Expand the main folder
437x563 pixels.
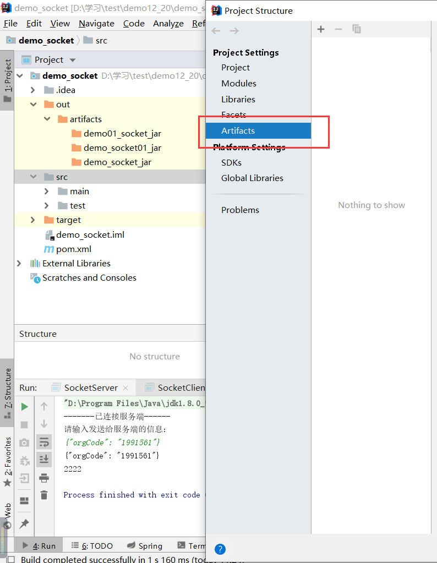(47, 191)
